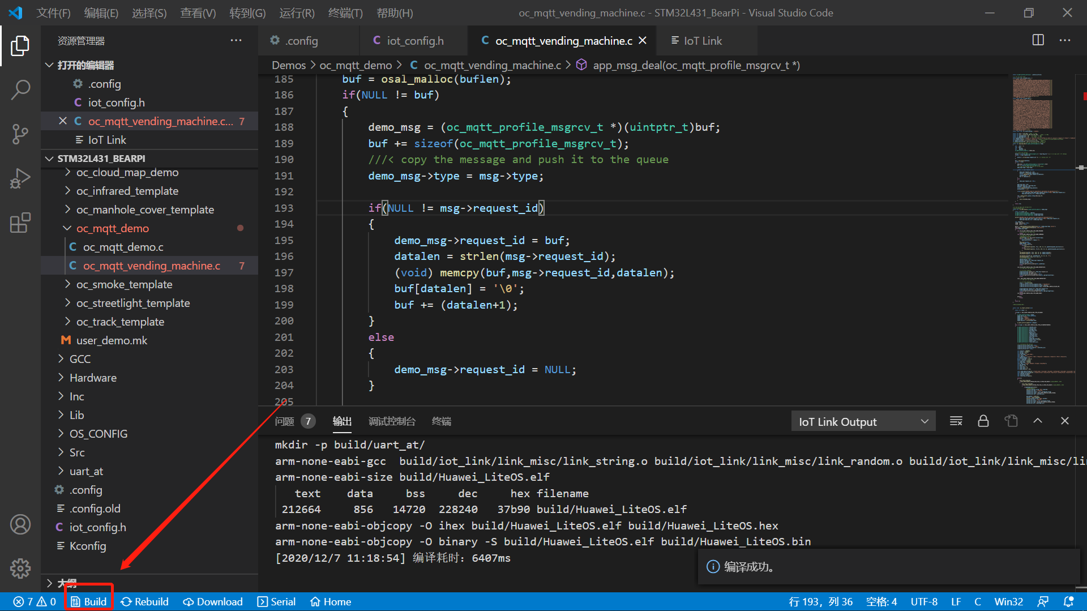This screenshot has height=611, width=1087.
Task: Open the Manage gear icon
Action: 20,569
